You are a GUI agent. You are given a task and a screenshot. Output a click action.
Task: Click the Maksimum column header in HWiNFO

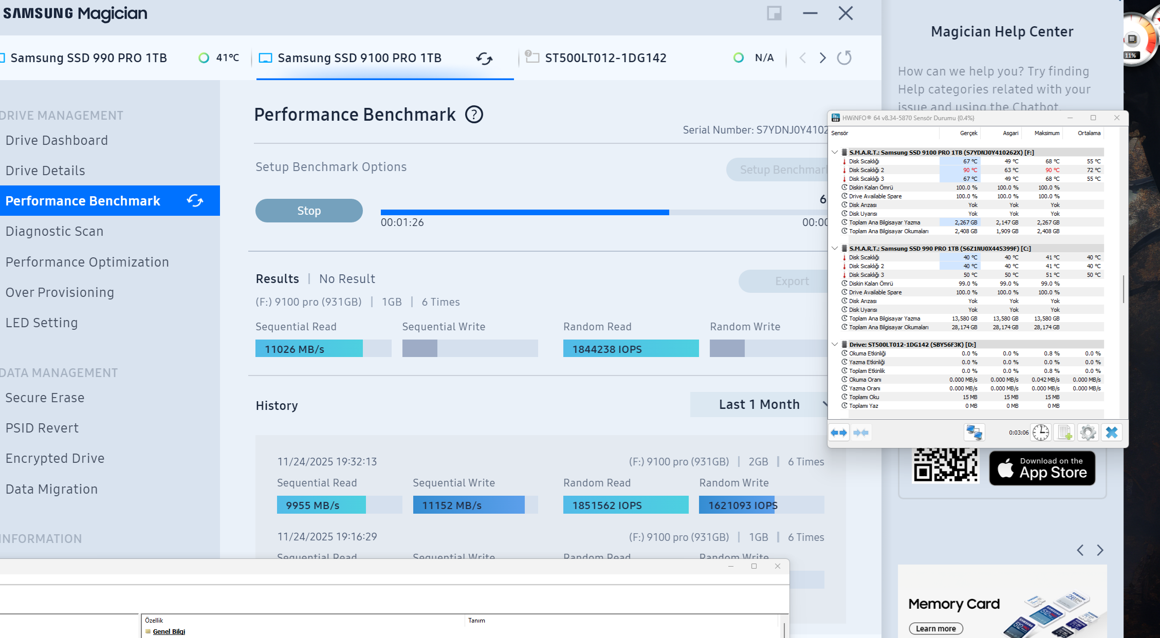pos(1042,133)
